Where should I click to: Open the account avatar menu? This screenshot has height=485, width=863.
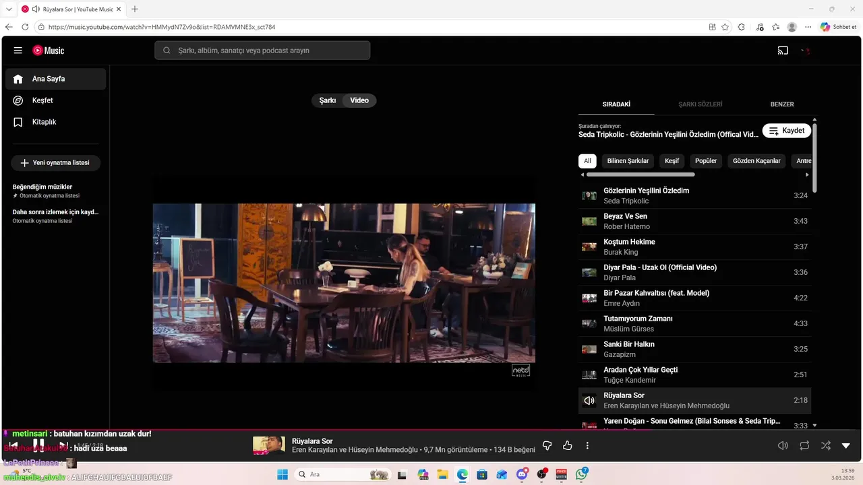point(806,51)
